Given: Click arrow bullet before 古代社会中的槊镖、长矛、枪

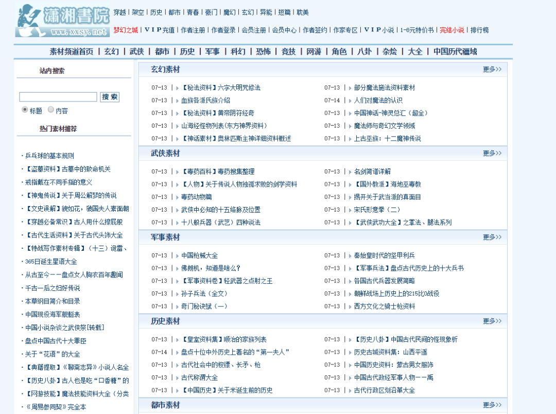Looking at the screenshot, I should [177, 365].
